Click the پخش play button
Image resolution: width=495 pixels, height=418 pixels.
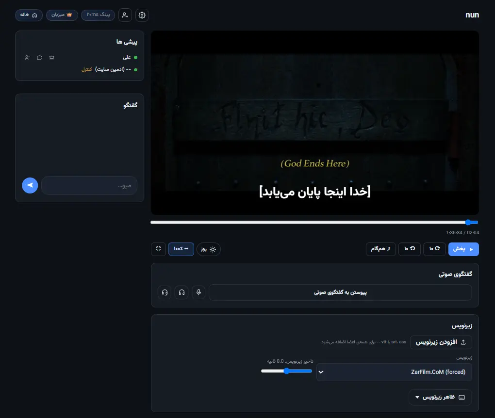tap(463, 249)
